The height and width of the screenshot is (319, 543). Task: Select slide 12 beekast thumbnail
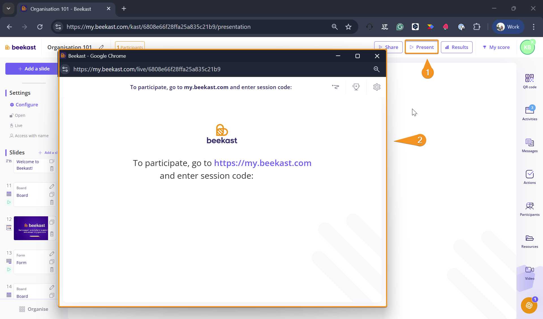31,228
